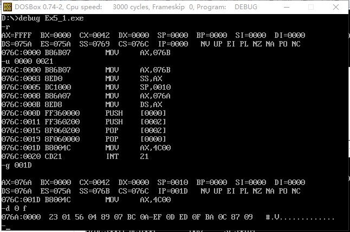Click the '-u 0000 0021' command
Screen dimensions: 350x232
(27, 61)
